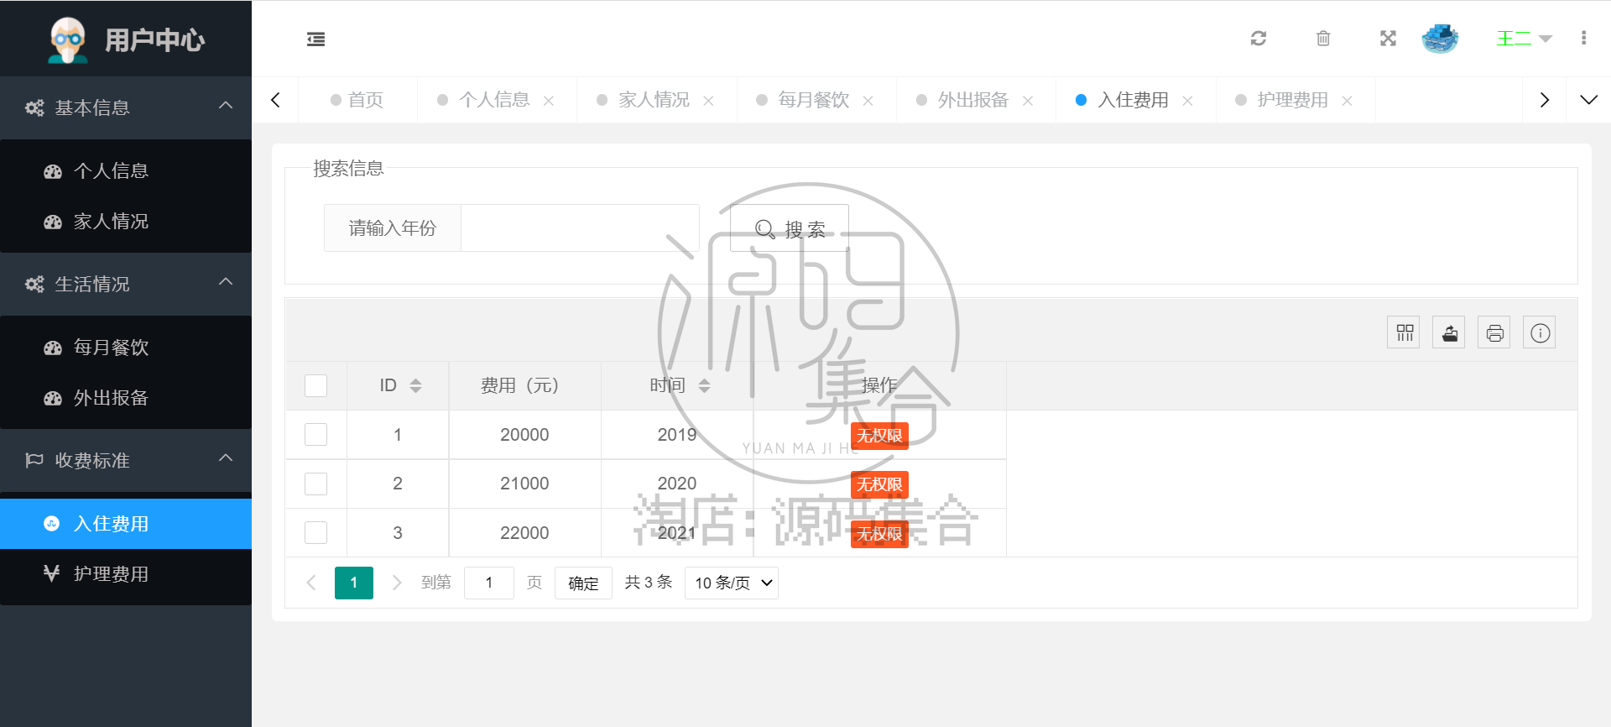
Task: Open 外出报备 in the sidebar
Action: pos(126,398)
